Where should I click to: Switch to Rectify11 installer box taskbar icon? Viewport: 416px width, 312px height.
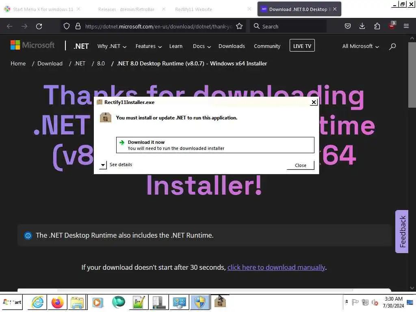[x=220, y=302]
